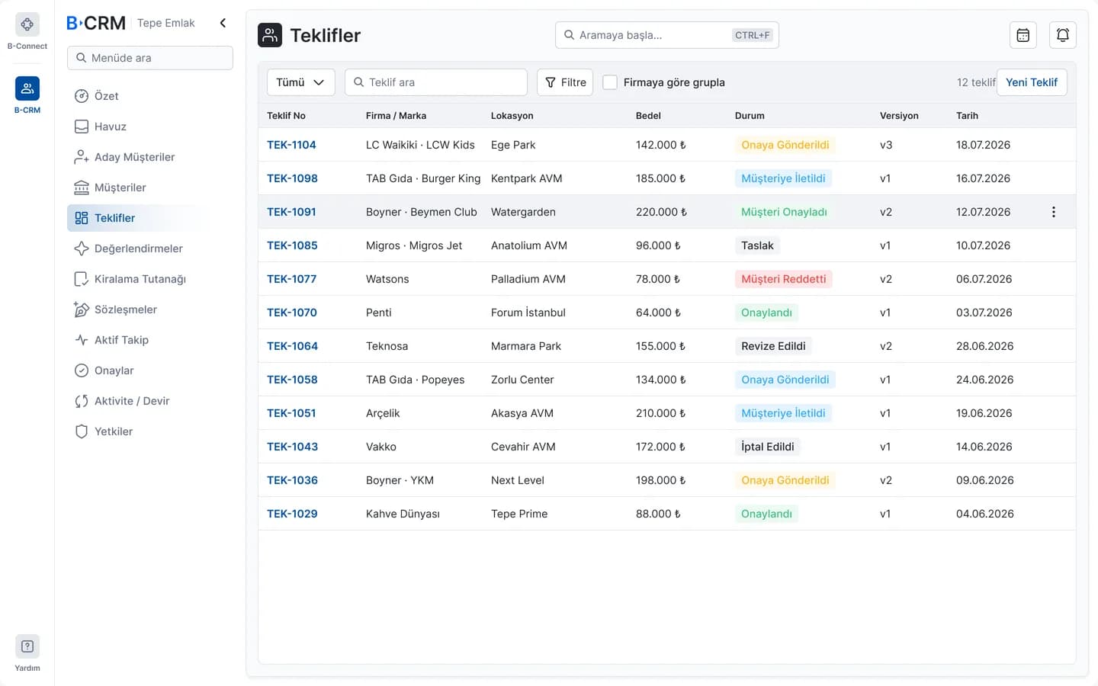Click the Revize Edildi status badge

tap(773, 346)
